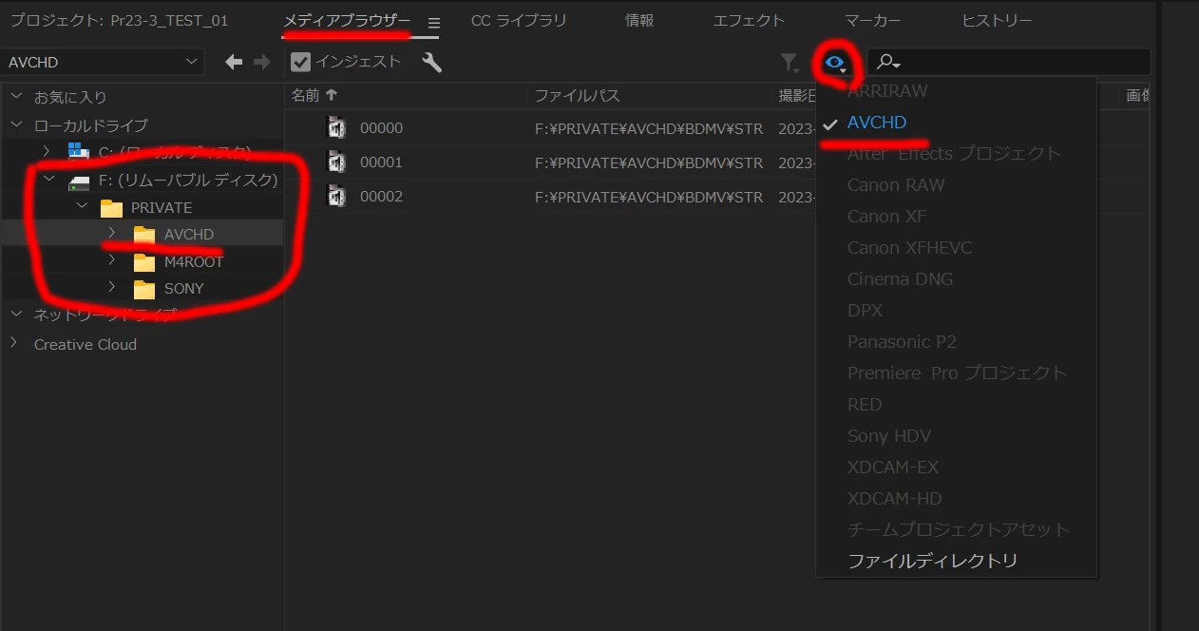Toggle the インジェスト checkbox
The image size is (1199, 631).
301,63
